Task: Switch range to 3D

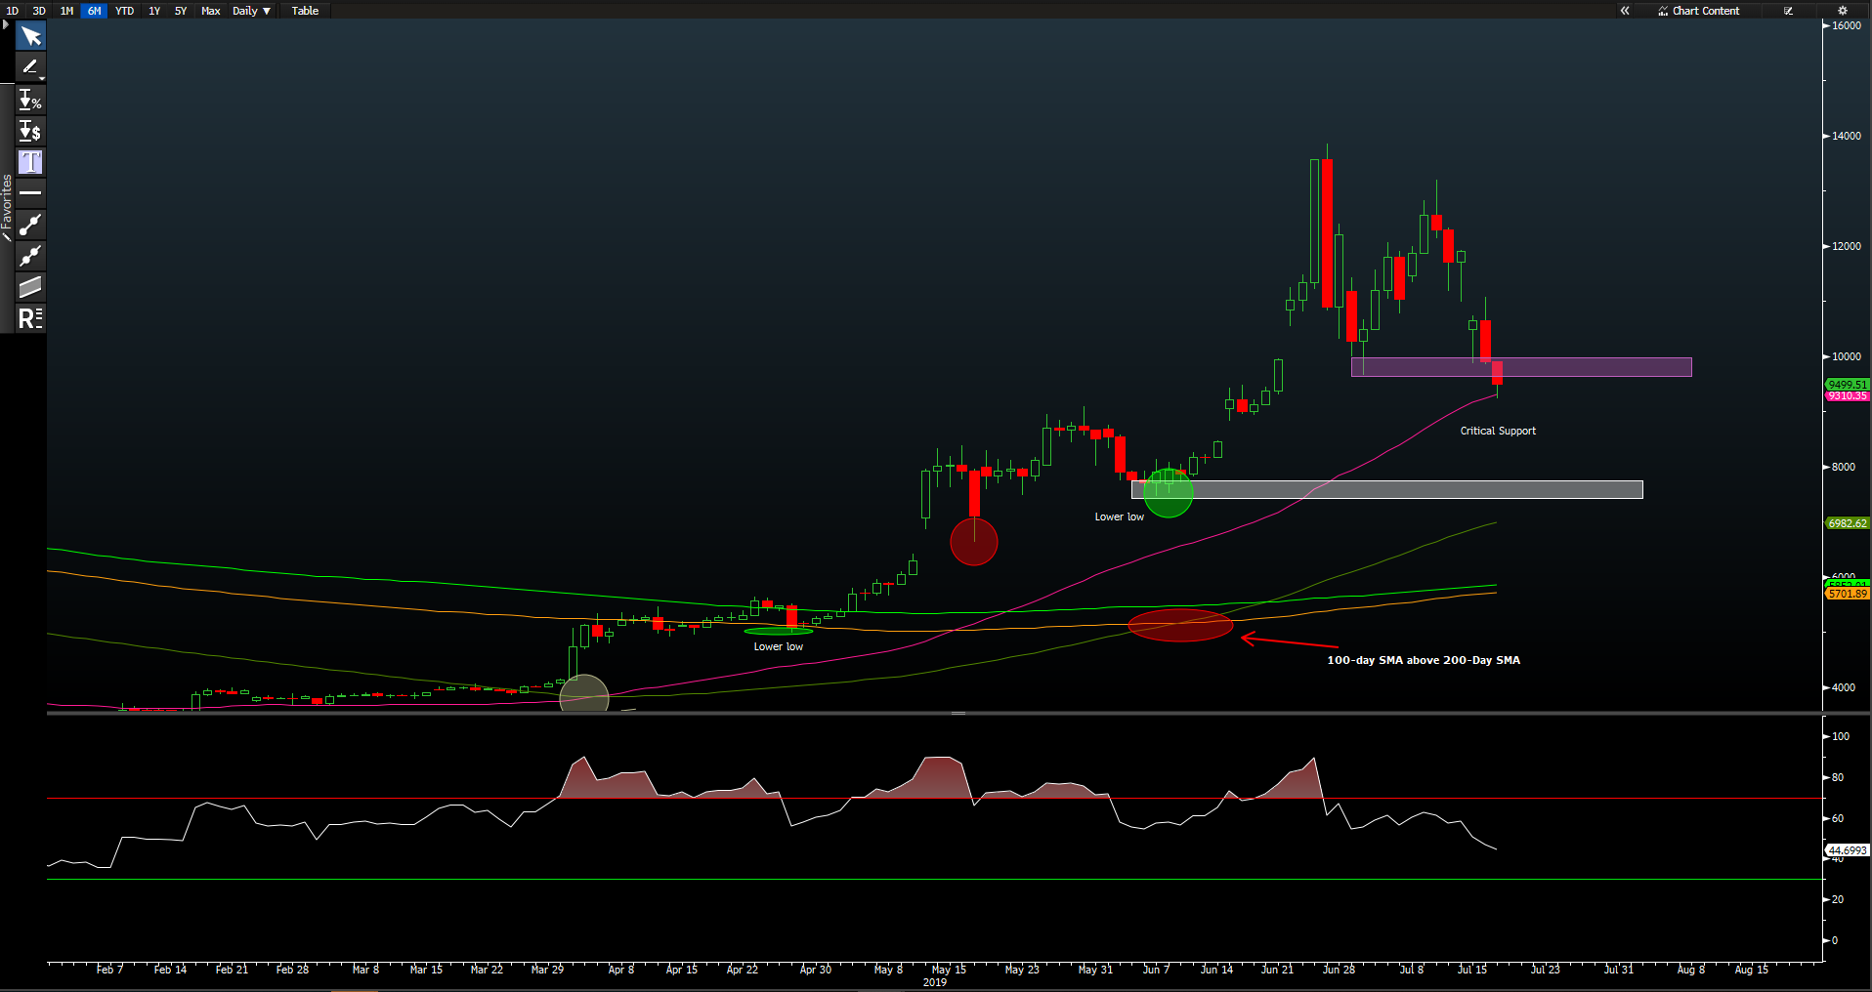Action: [x=39, y=11]
